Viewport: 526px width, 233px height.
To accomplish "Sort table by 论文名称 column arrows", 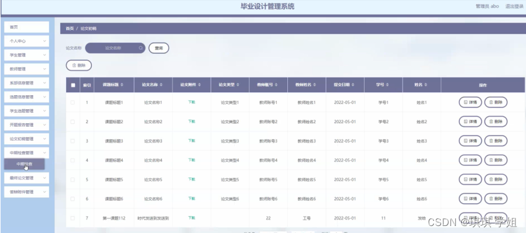I will click(161, 85).
